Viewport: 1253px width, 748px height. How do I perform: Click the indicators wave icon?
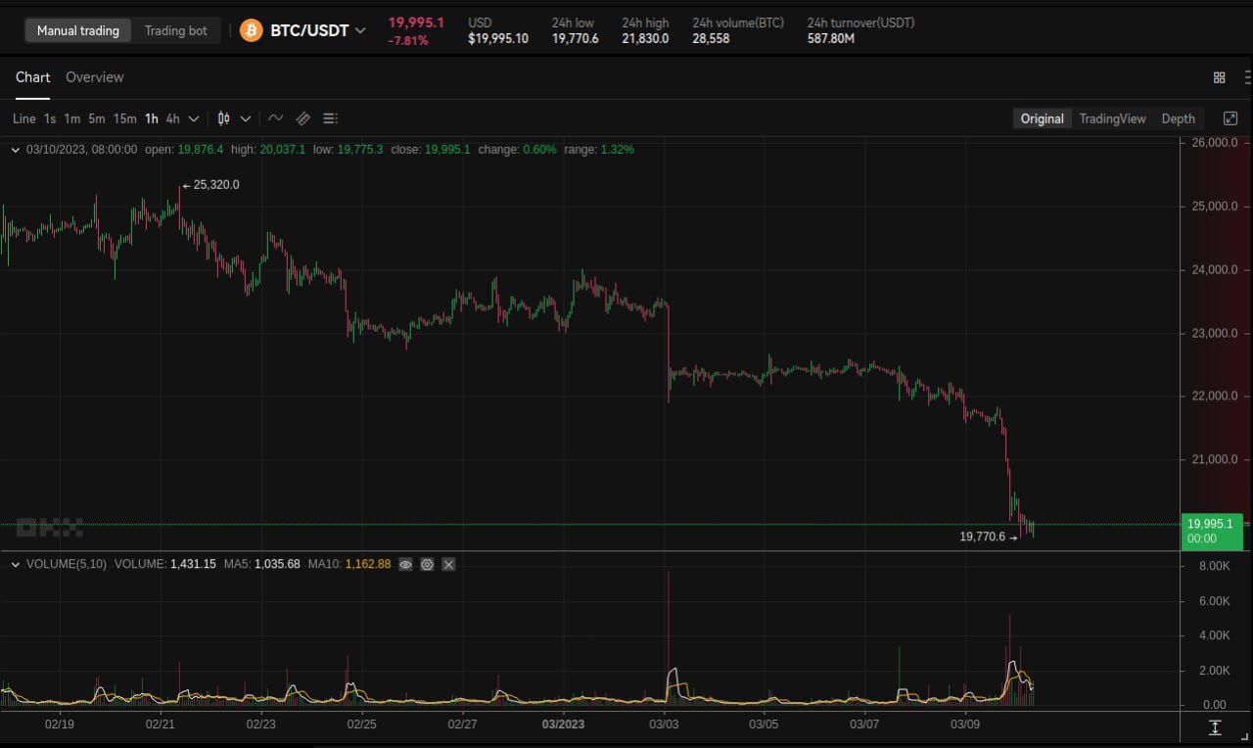click(276, 118)
